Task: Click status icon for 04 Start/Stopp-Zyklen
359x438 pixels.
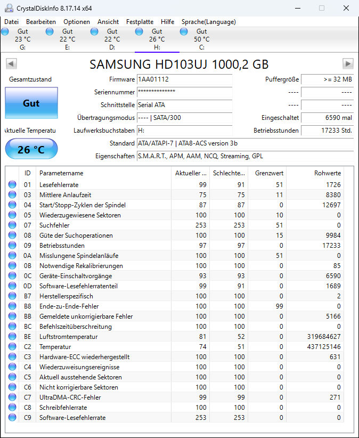Action: point(12,205)
